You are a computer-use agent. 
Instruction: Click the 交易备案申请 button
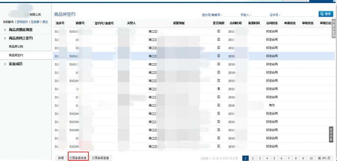[78, 158]
